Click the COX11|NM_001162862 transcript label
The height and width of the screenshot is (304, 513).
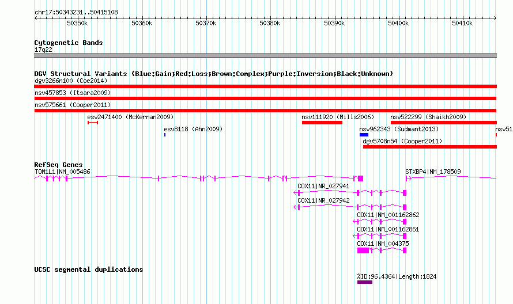388,215
